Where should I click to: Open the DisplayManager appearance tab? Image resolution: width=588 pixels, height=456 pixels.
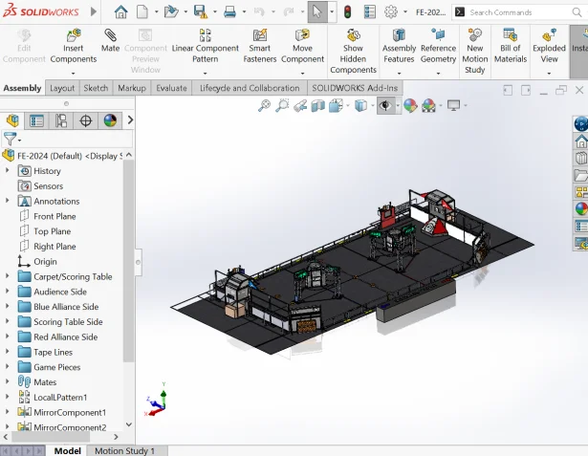point(109,120)
